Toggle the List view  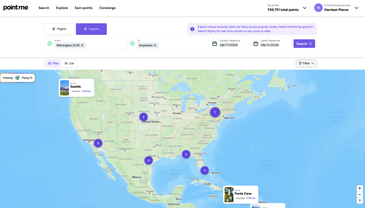point(69,63)
